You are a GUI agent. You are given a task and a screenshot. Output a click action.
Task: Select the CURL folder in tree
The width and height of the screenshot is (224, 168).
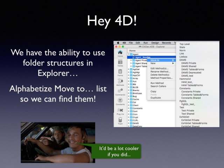pyautogui.click(x=135, y=120)
